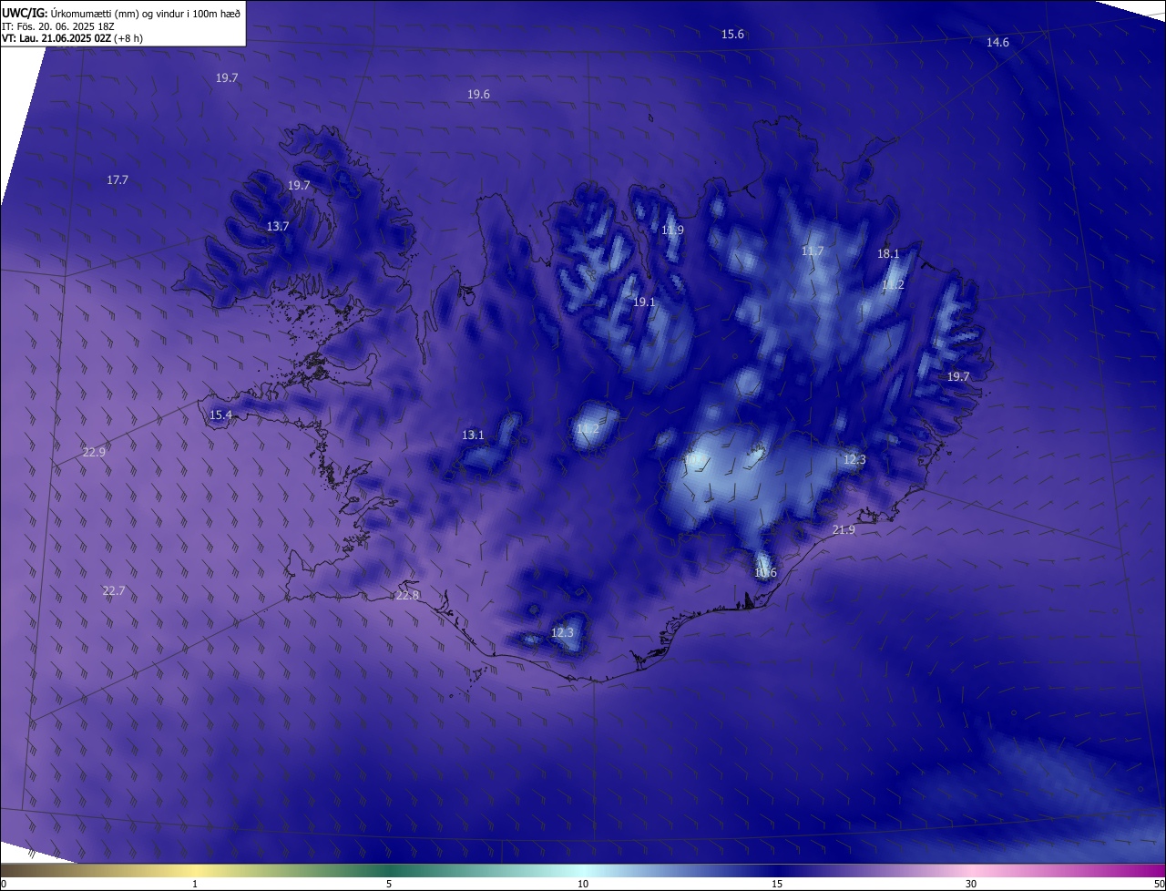
Task: Click the map value 11.7
Action: pos(813,251)
